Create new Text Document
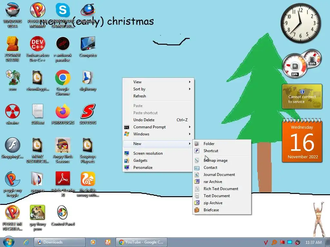 pyautogui.click(x=222, y=196)
